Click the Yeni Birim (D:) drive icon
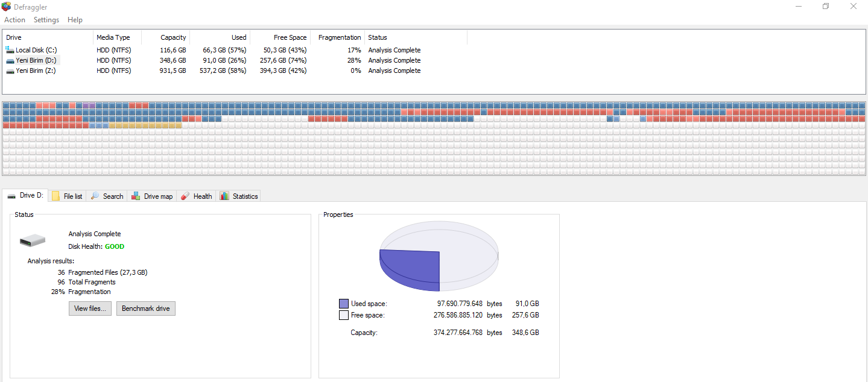This screenshot has height=382, width=868. (x=10, y=60)
